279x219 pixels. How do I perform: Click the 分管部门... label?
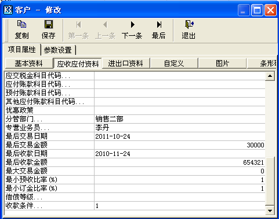(x=24, y=119)
